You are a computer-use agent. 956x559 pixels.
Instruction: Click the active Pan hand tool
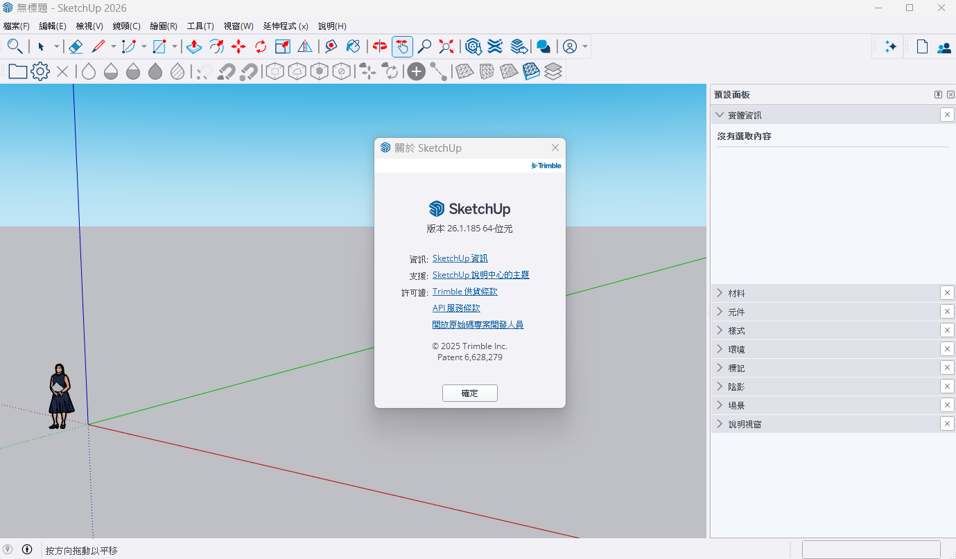(x=402, y=46)
